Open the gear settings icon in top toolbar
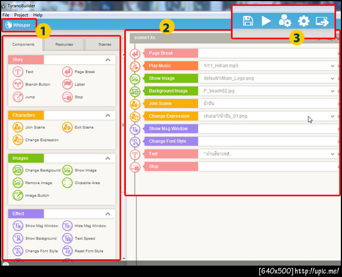 point(304,21)
